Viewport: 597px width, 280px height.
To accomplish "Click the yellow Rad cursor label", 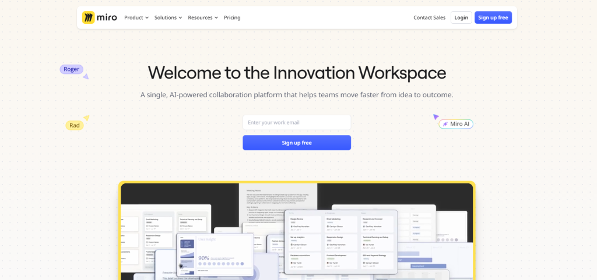I will [x=75, y=125].
